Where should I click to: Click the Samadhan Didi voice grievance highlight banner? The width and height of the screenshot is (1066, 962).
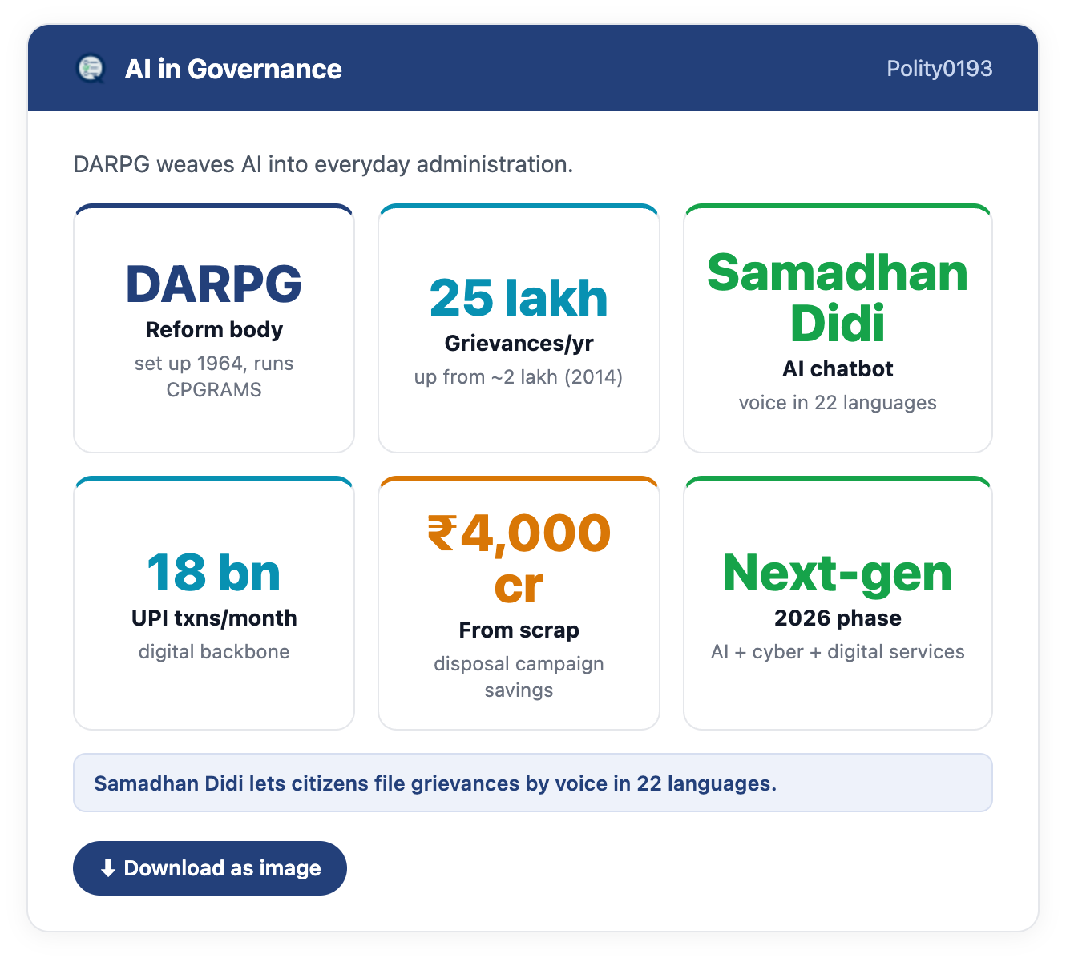[x=533, y=783]
